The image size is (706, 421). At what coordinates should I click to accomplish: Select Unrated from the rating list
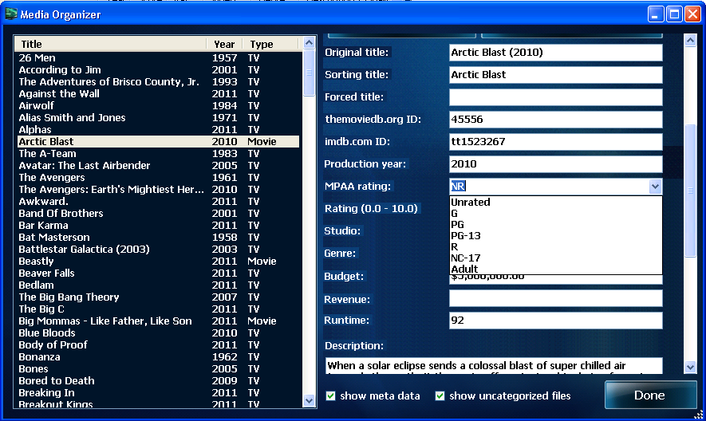pos(556,202)
